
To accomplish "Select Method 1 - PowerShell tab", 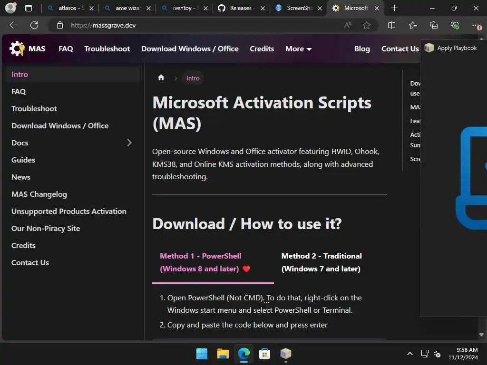I will click(x=213, y=262).
